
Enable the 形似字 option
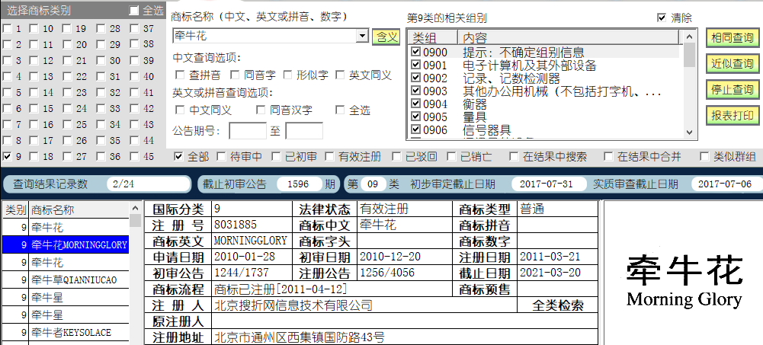point(287,75)
